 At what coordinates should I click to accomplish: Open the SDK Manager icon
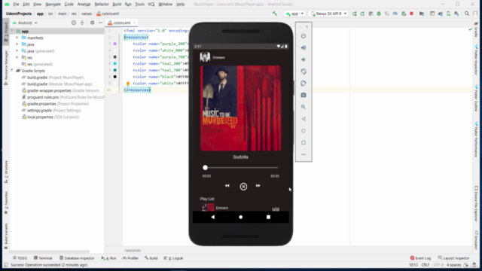(x=456, y=14)
